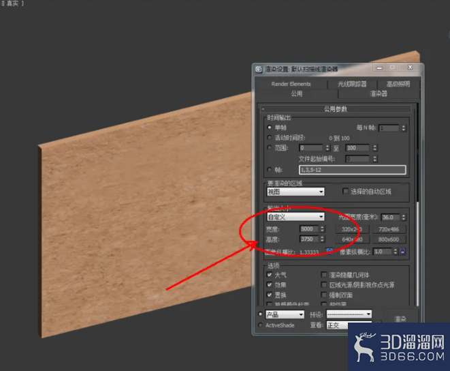Click the dialog's vertical scrollbar
450x371 pixels.
coord(417,204)
